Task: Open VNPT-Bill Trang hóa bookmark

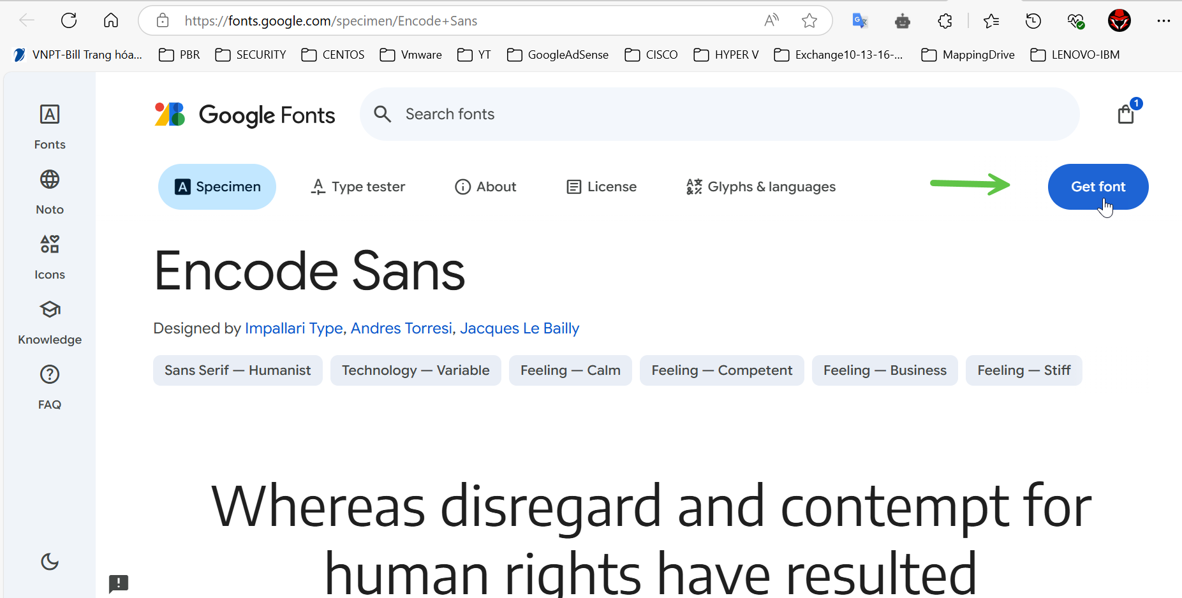Action: pos(77,55)
